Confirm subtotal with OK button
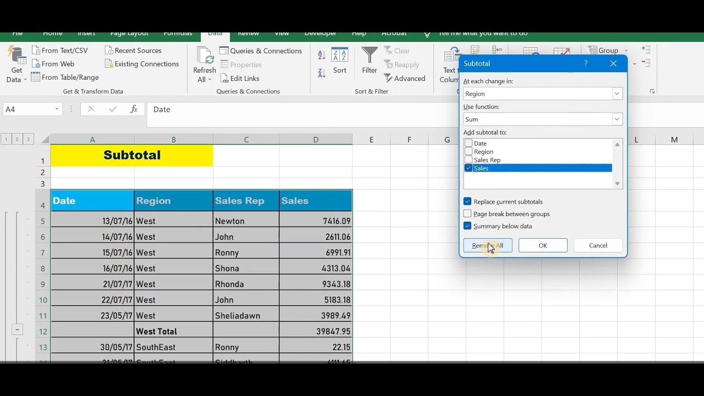 click(543, 245)
